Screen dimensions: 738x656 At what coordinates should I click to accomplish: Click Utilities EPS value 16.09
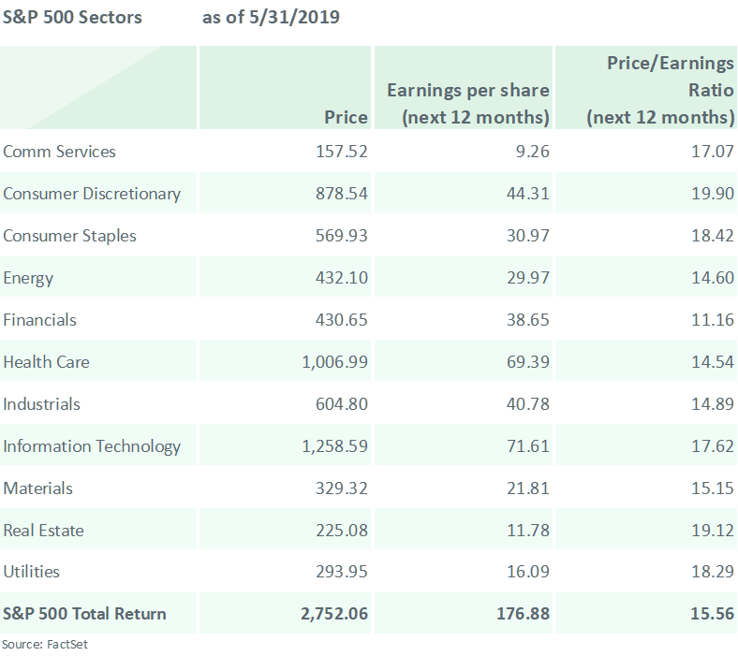pyautogui.click(x=528, y=572)
